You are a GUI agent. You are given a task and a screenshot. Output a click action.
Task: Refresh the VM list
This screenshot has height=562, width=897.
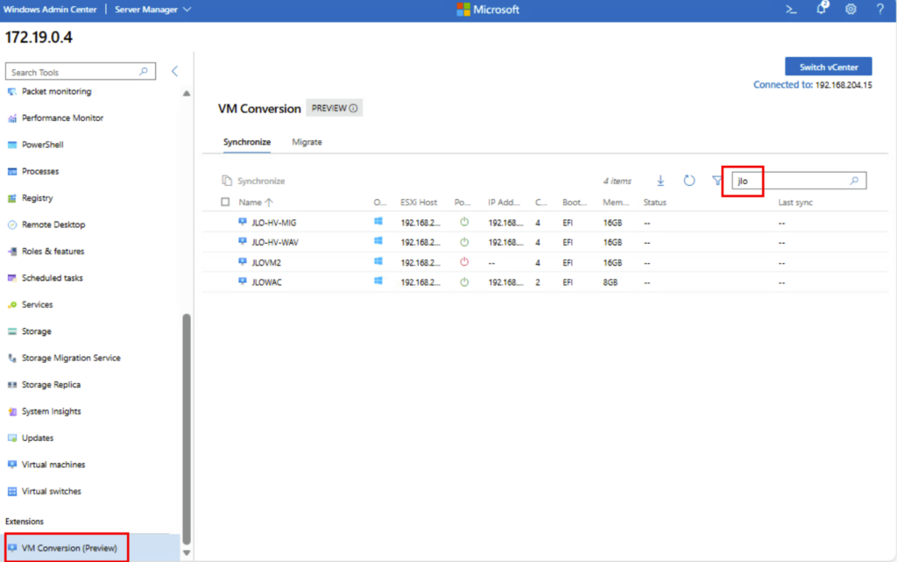[689, 181]
